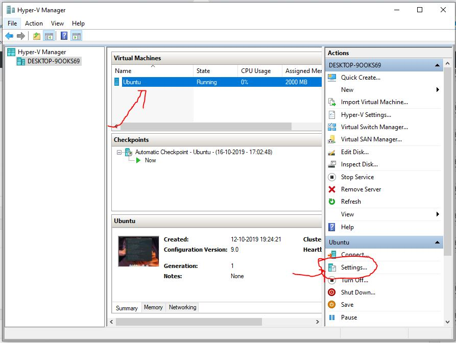Click the Virtual SAN Manager icon

[x=332, y=139]
